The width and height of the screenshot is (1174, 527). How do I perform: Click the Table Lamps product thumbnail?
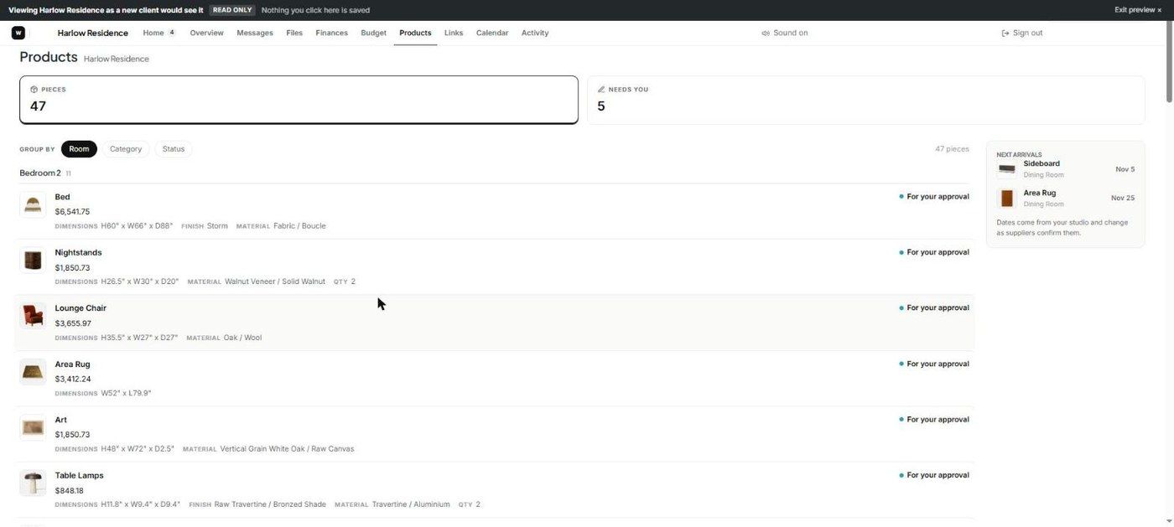[33, 483]
